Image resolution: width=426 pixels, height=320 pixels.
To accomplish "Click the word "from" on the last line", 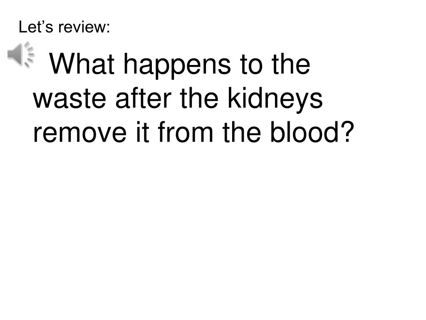I will (x=186, y=132).
